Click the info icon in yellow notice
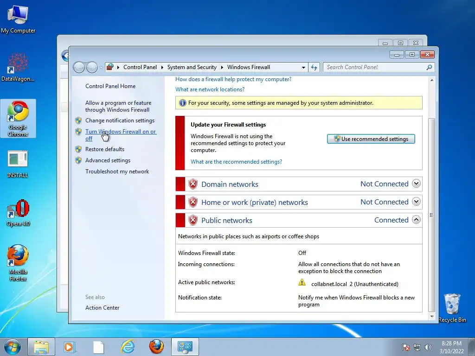This screenshot has width=475, height=356. pyautogui.click(x=182, y=103)
